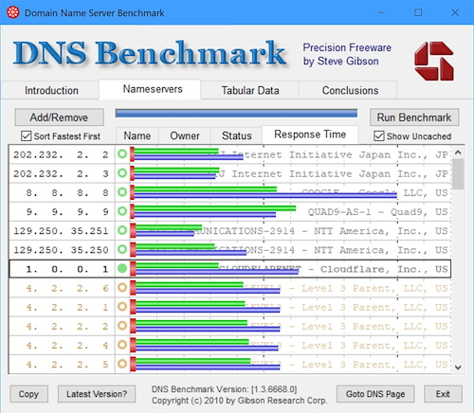Select the 4.2.2.5 address

point(67,365)
